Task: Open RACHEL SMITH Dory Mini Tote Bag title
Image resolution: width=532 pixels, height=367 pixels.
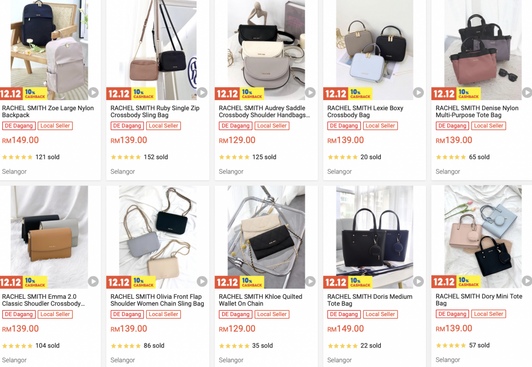Action: click(x=479, y=300)
